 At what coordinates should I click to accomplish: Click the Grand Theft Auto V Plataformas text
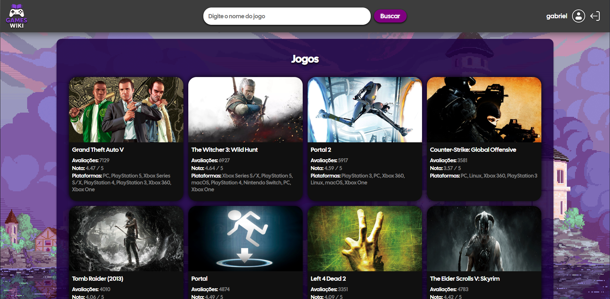coord(122,182)
